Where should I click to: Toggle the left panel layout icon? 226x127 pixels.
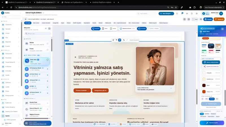pos(184,19)
